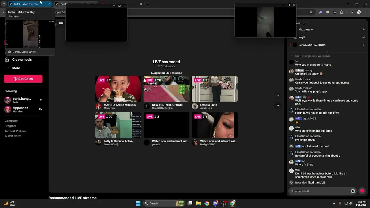Image resolution: width=370 pixels, height=208 pixels.
Task: Open Chrome profile avatar
Action: click(x=359, y=12)
